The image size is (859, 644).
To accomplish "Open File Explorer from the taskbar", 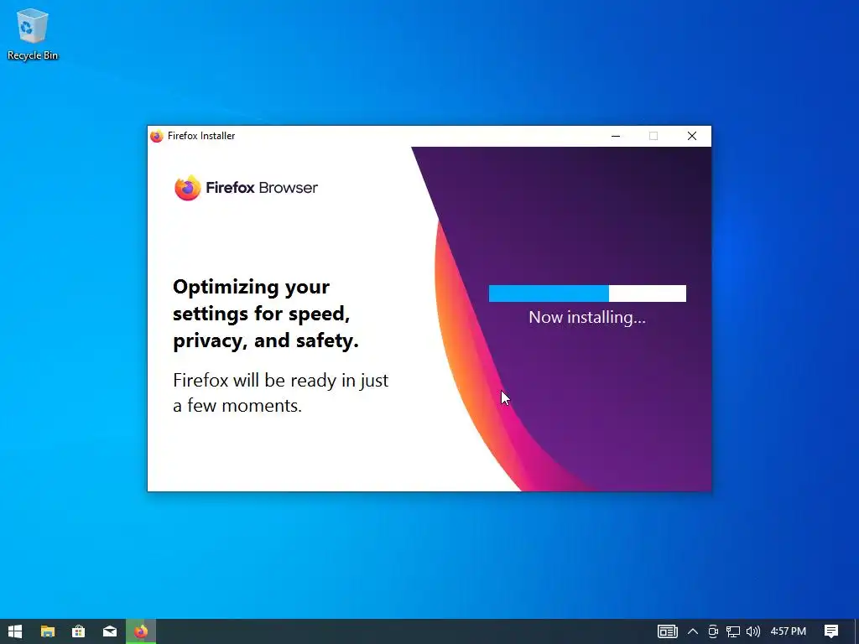I will (48, 631).
